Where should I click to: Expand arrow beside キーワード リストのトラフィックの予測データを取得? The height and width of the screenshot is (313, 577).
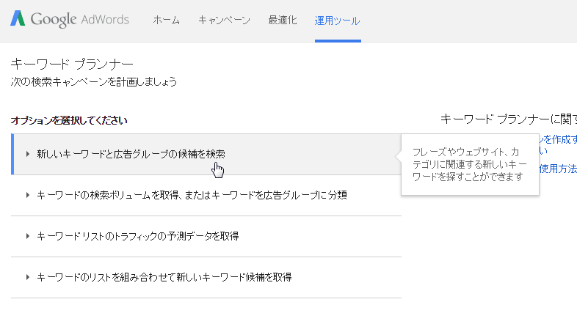28,236
